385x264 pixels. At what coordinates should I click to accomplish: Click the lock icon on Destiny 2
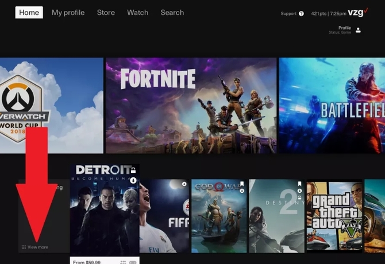(x=299, y=197)
